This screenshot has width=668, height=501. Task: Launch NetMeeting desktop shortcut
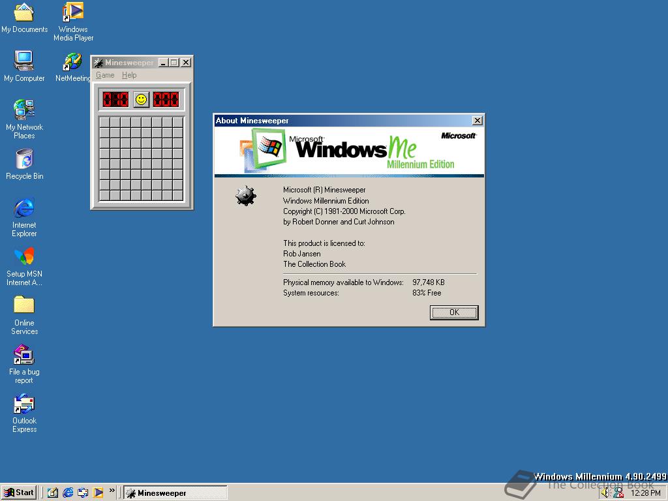(x=73, y=67)
